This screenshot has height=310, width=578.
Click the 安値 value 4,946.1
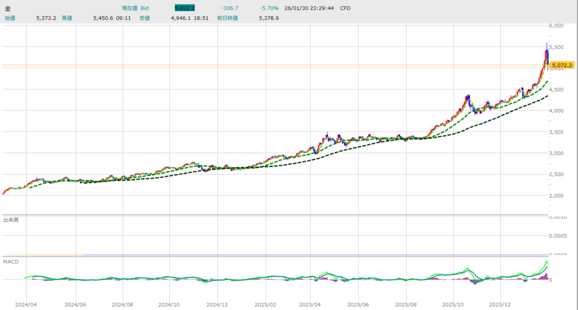pyautogui.click(x=182, y=18)
